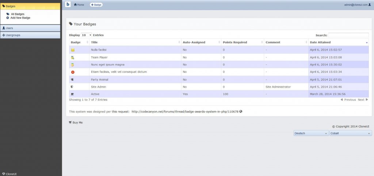Click Add New Badge sidebar link
This screenshot has width=374, height=176.
[x=20, y=17]
